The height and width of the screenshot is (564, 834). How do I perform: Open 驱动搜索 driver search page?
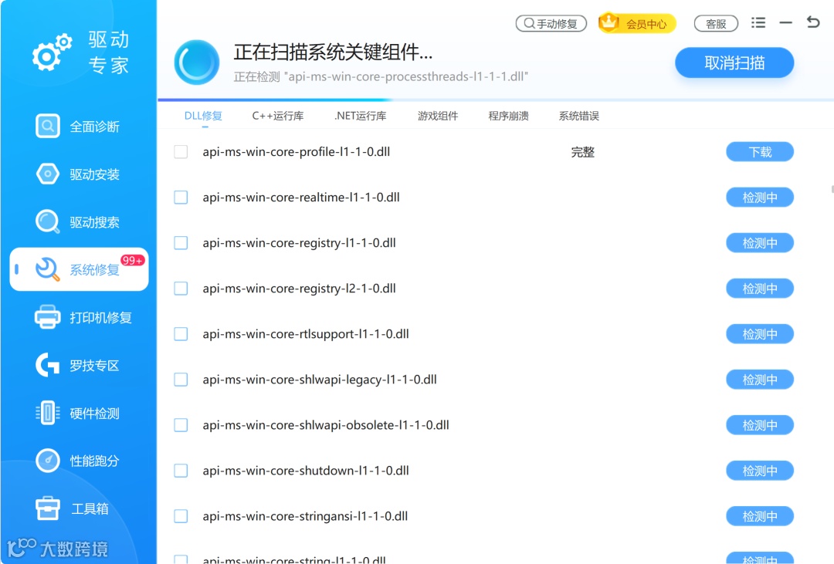78,222
